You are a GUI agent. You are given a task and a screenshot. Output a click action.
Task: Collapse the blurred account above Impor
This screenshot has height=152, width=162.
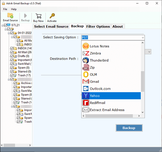pyautogui.click(x=12, y=107)
